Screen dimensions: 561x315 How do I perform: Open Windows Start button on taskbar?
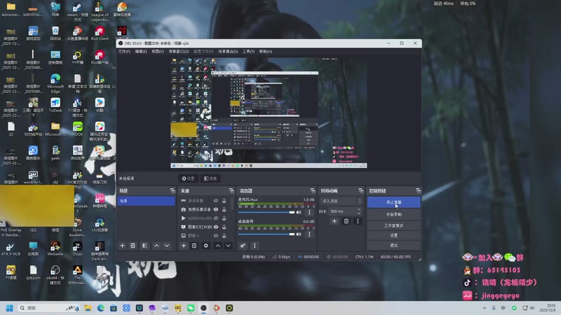pyautogui.click(x=10, y=308)
